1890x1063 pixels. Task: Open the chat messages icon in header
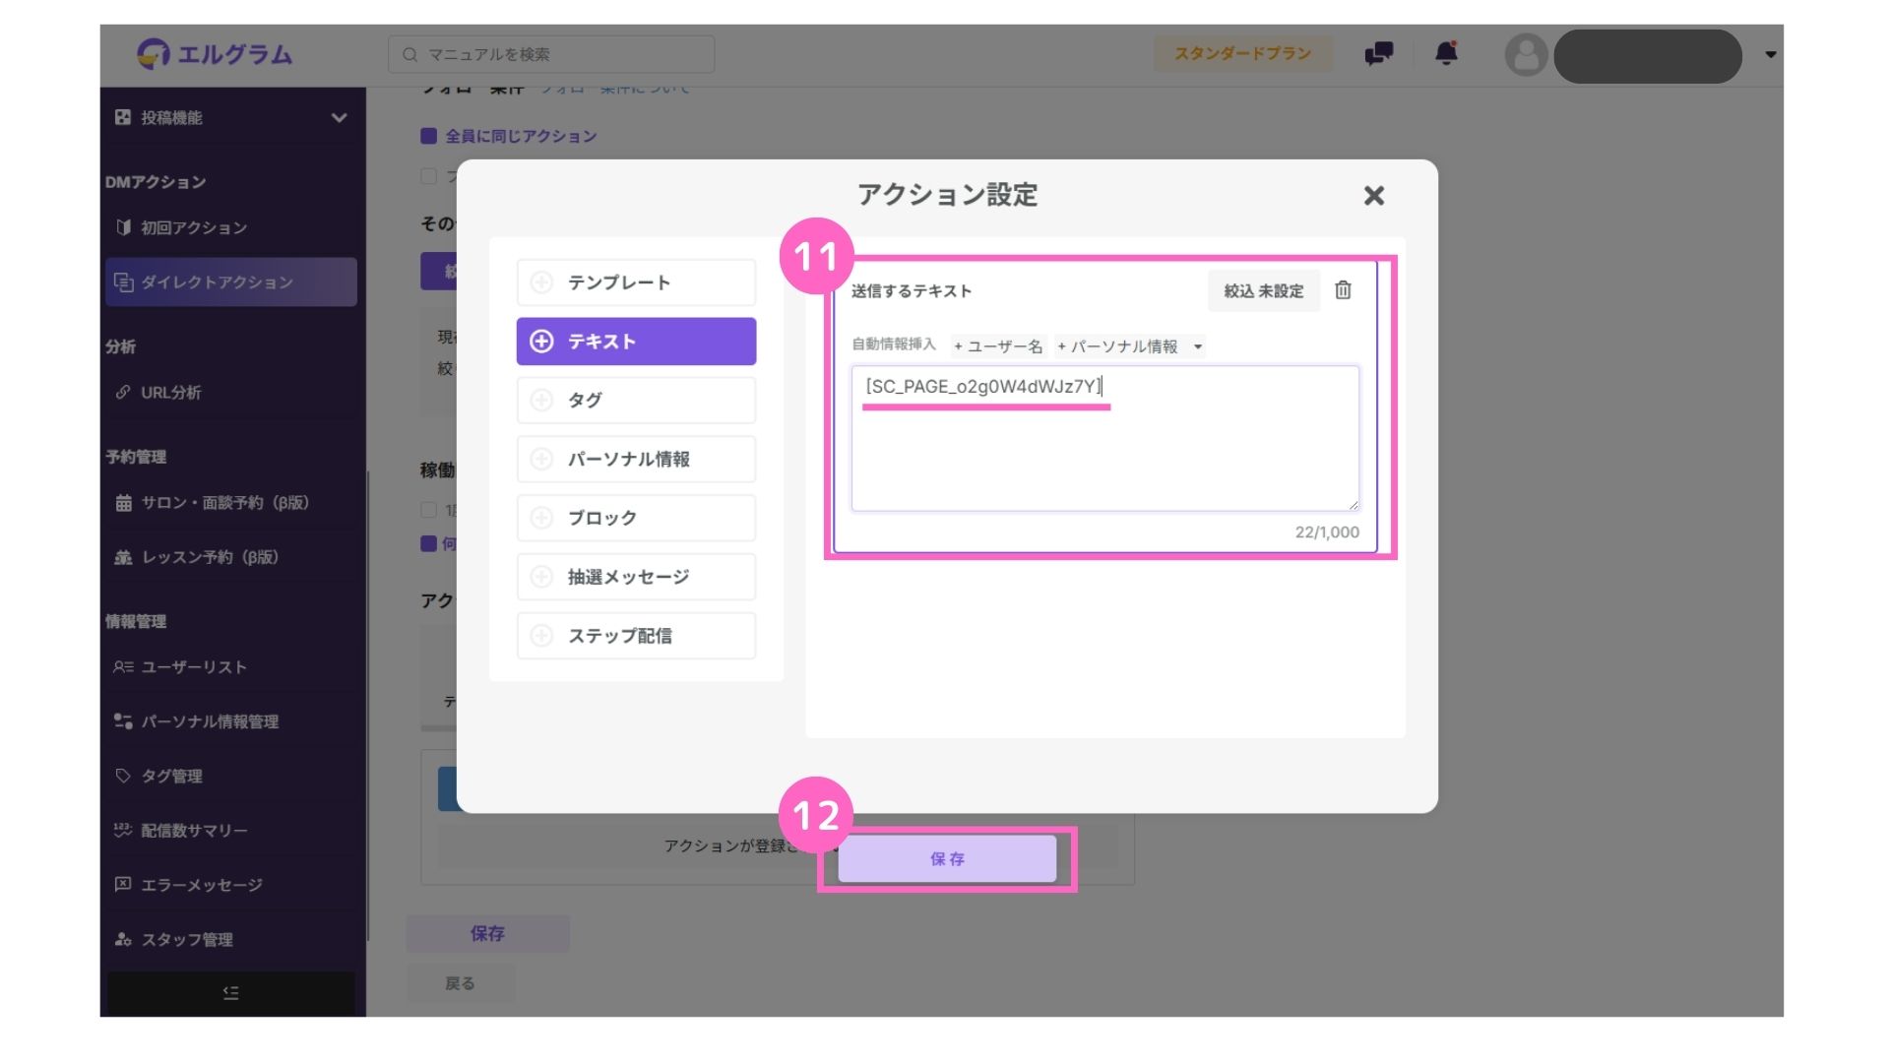tap(1378, 53)
